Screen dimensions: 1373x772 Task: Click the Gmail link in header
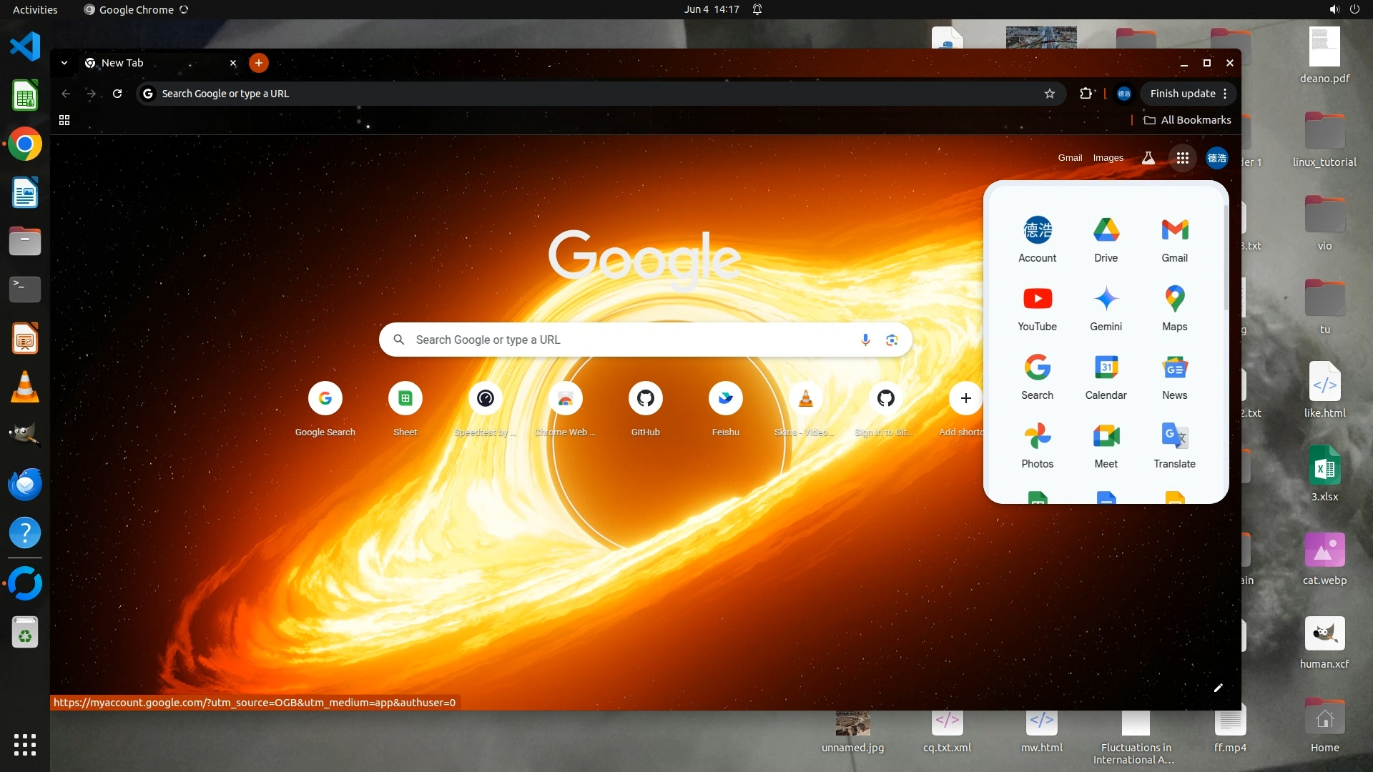1070,158
